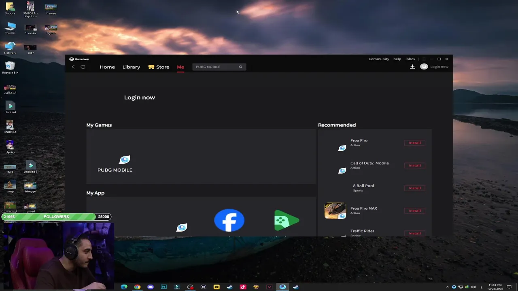Select the Me tab
The height and width of the screenshot is (291, 518).
click(180, 67)
